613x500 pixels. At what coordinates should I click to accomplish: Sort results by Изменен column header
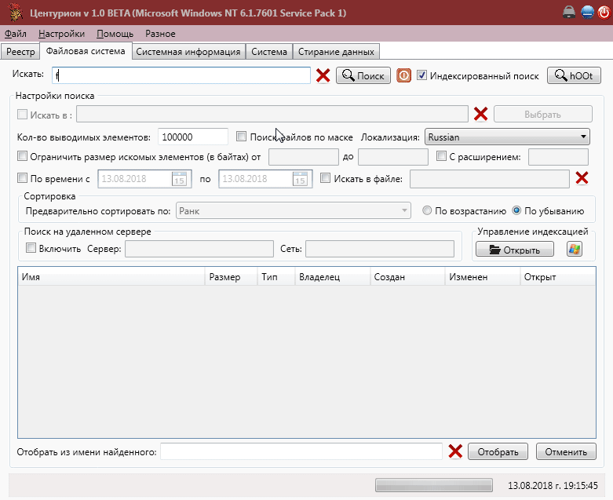pos(483,277)
